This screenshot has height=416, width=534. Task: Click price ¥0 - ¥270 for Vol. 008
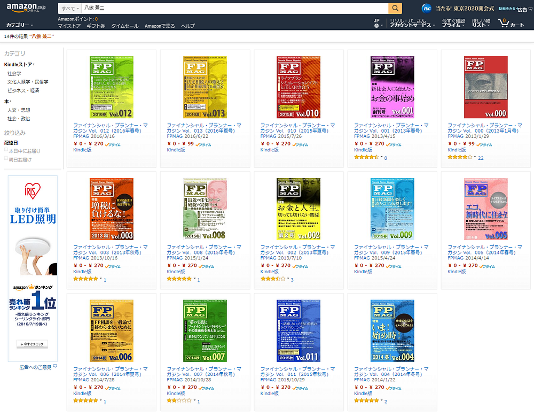point(182,265)
